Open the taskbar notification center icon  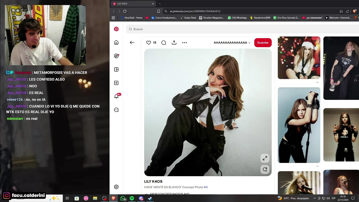point(353,198)
